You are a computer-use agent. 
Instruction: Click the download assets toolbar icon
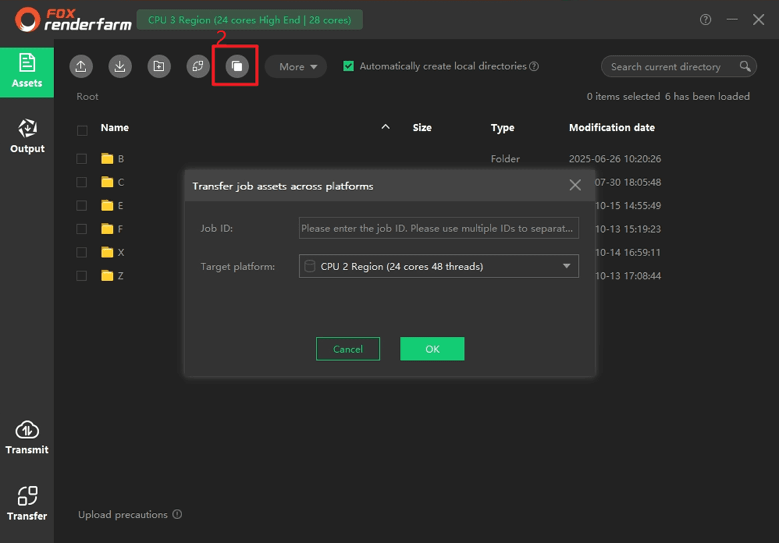click(x=120, y=66)
